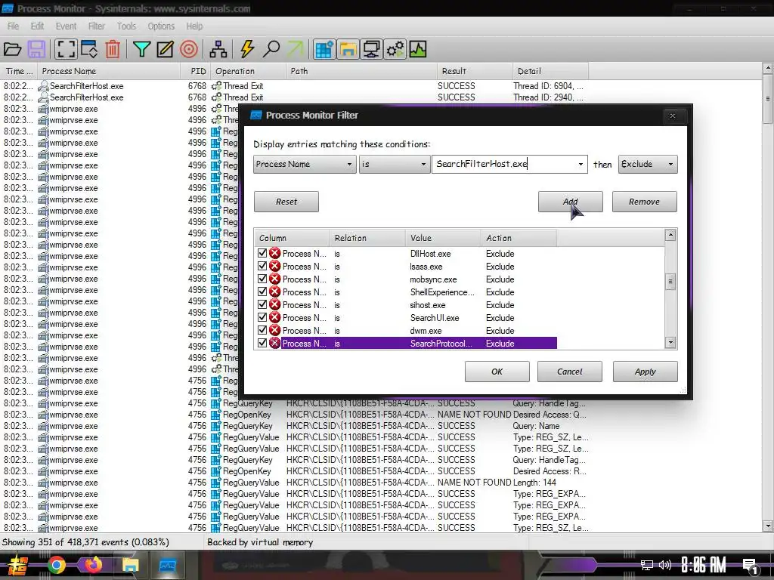Click the Cancel button

pyautogui.click(x=570, y=372)
